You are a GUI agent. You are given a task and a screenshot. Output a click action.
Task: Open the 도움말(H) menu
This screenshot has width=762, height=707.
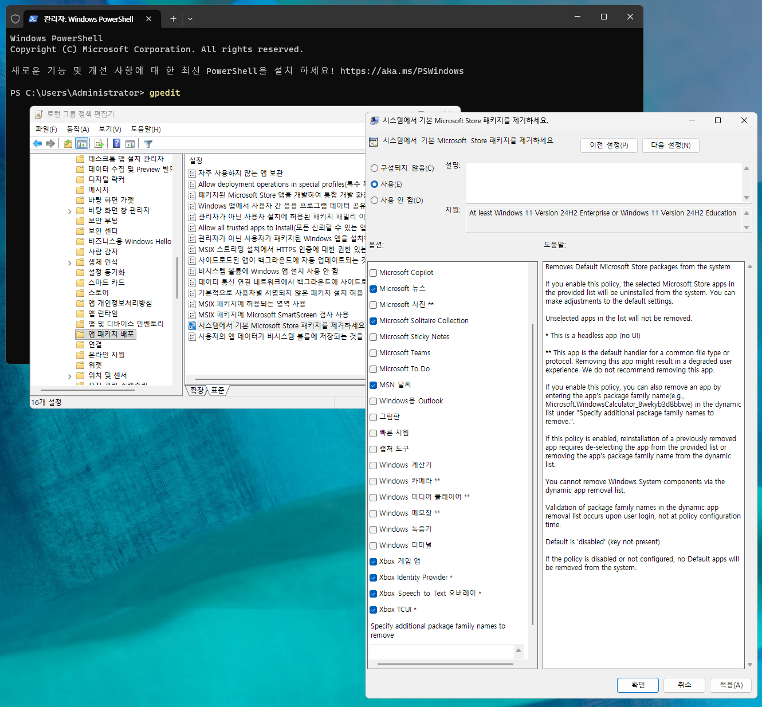[x=146, y=129]
